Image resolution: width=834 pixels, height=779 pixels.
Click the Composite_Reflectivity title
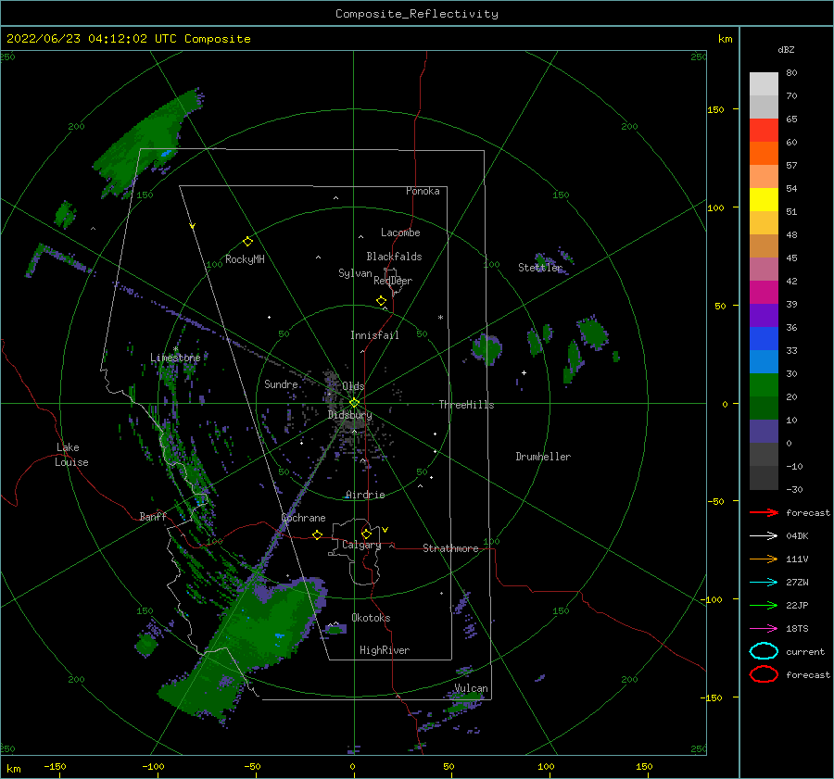pos(416,14)
